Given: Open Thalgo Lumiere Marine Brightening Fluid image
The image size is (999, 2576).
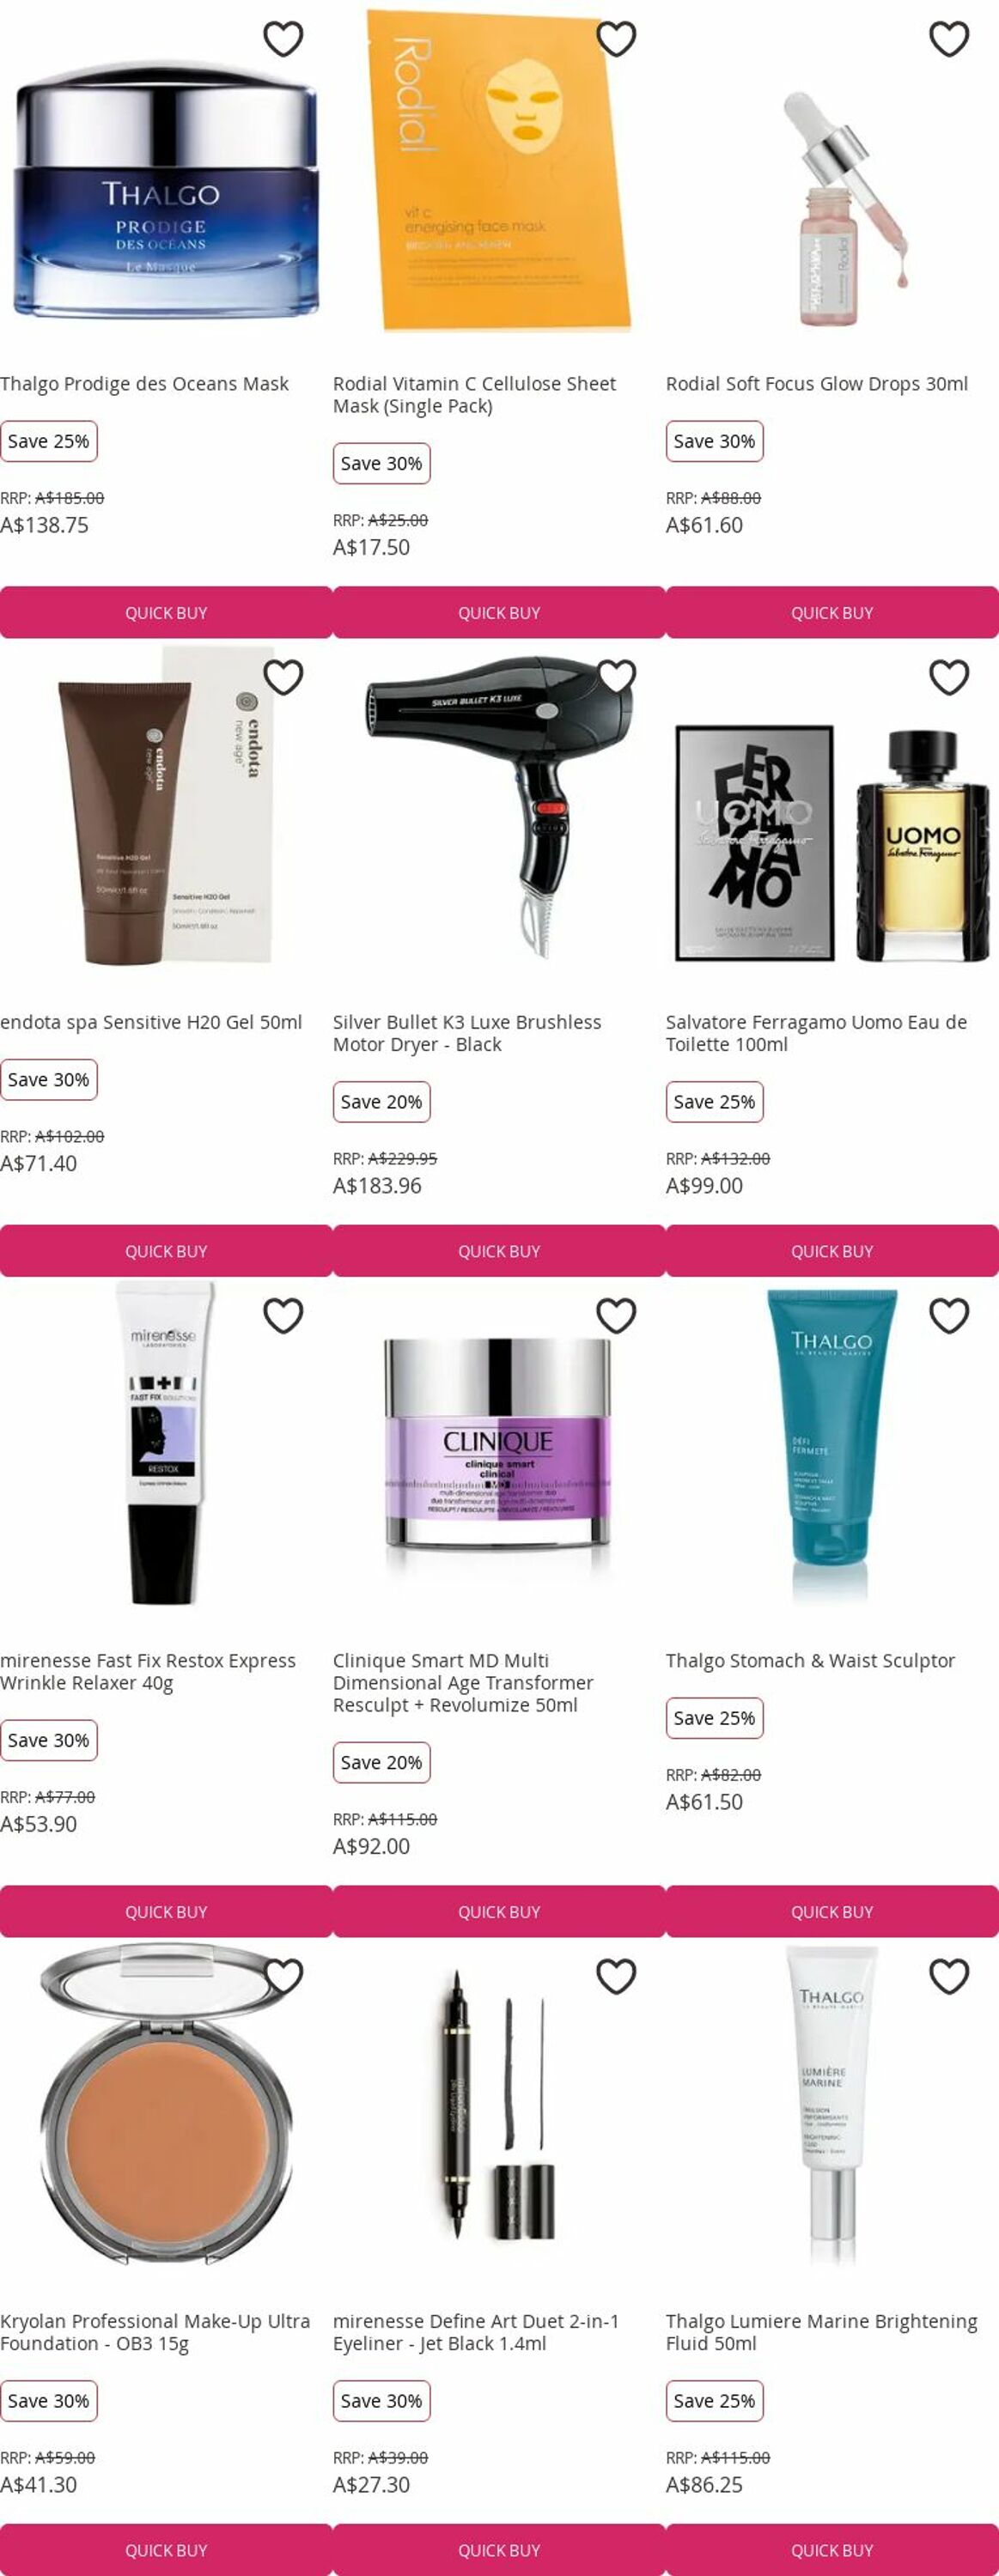Looking at the screenshot, I should (x=832, y=2108).
